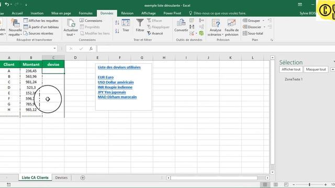Click the Actualiser tout icon
Screen dimensions: 335x188
tap(71, 23)
